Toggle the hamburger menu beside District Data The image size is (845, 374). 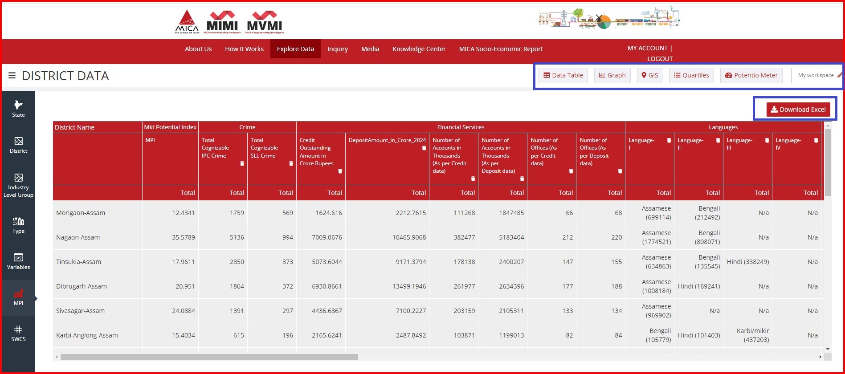pyautogui.click(x=12, y=76)
